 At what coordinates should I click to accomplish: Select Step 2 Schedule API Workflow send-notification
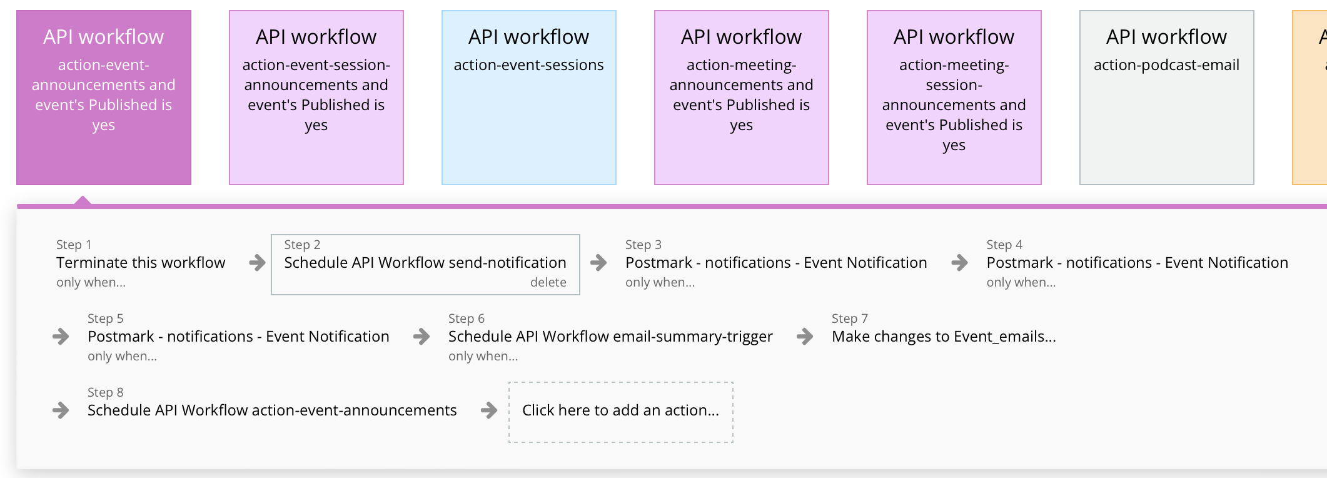(425, 263)
